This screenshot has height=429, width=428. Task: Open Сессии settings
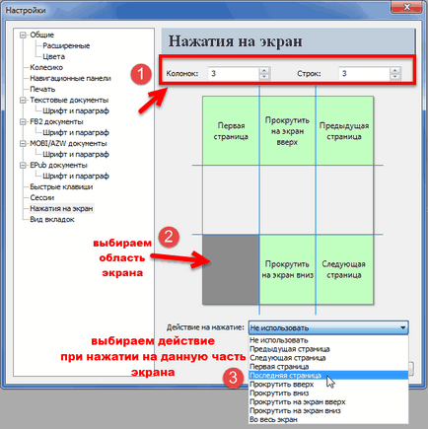[42, 197]
